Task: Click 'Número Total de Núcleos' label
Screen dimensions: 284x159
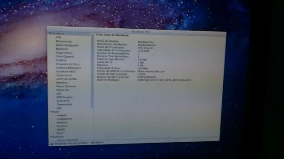Action: click(113, 56)
